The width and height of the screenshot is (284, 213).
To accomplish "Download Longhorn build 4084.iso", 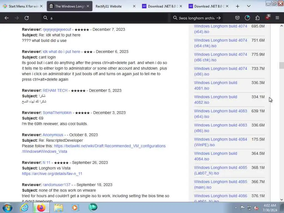I will pyautogui.click(x=215, y=156).
